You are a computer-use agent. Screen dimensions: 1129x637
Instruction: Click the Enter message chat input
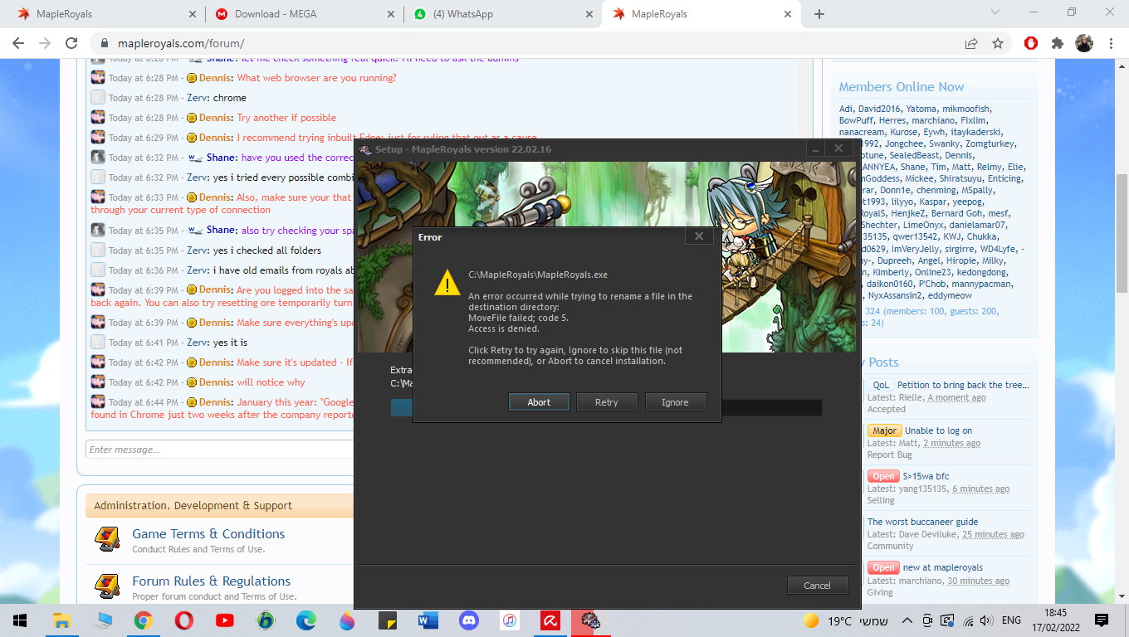(221, 450)
